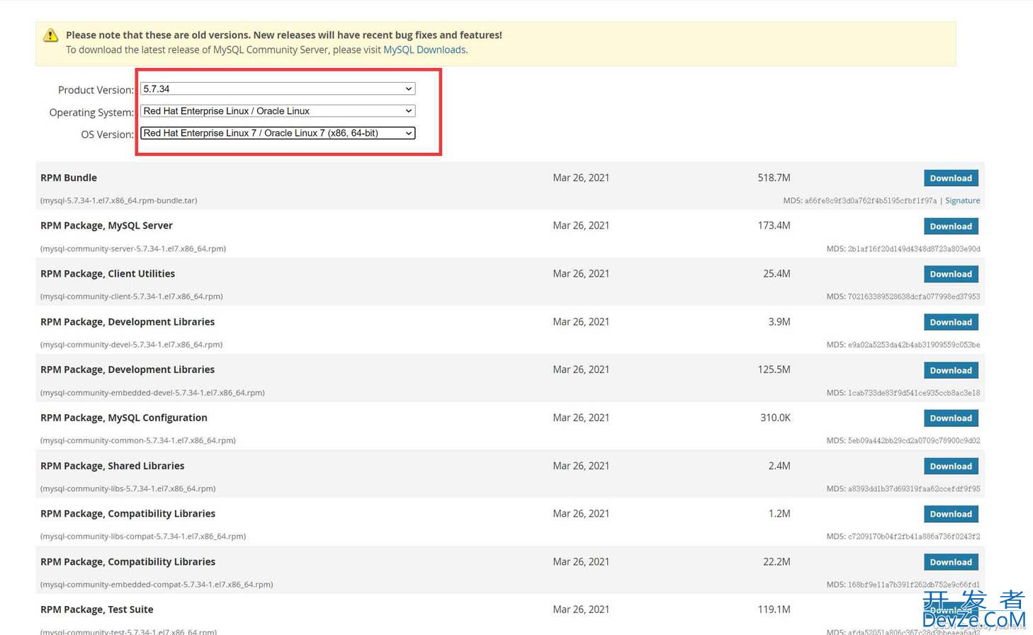Click 'RPM Package, Test Suite' title
This screenshot has width=1033, height=635.
pyautogui.click(x=97, y=610)
